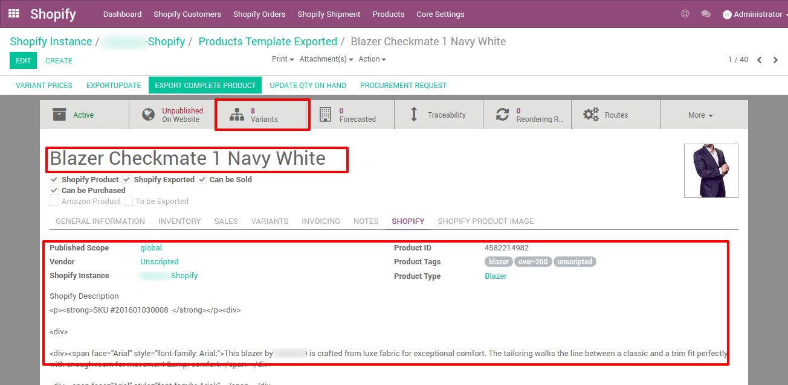Open the conversations chat icon
Image resolution: width=788 pixels, height=385 pixels.
tap(706, 14)
